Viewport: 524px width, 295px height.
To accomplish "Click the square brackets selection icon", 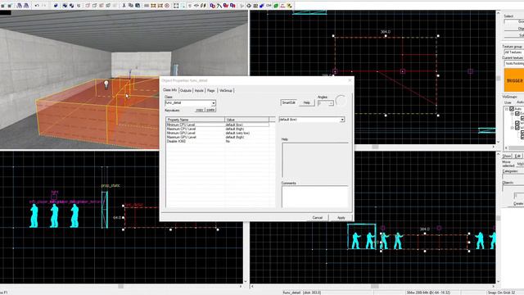I will tap(176, 6).
